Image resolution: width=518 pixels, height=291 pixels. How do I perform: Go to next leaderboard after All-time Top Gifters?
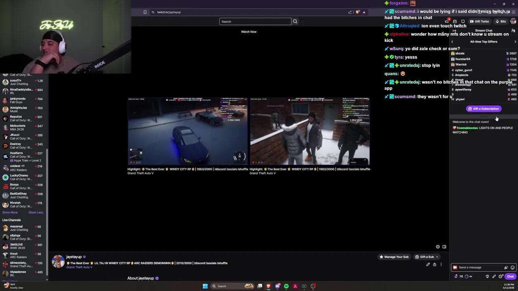(x=515, y=42)
